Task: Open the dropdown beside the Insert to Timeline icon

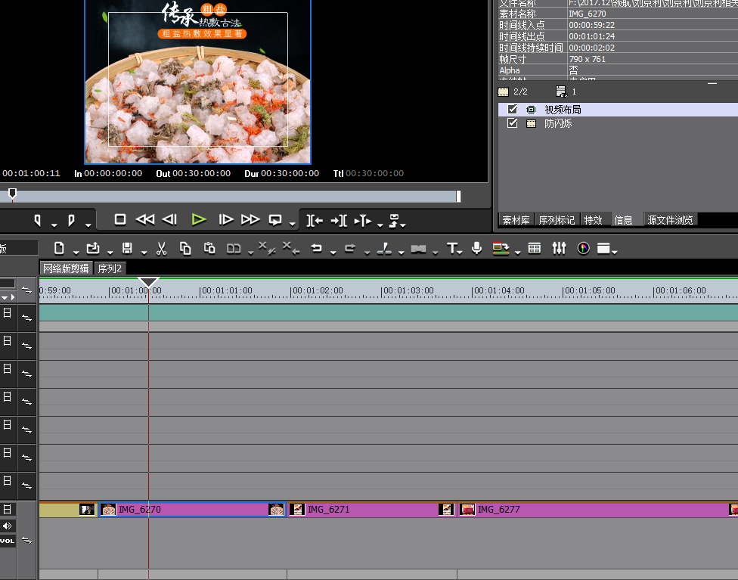Action: (x=380, y=225)
